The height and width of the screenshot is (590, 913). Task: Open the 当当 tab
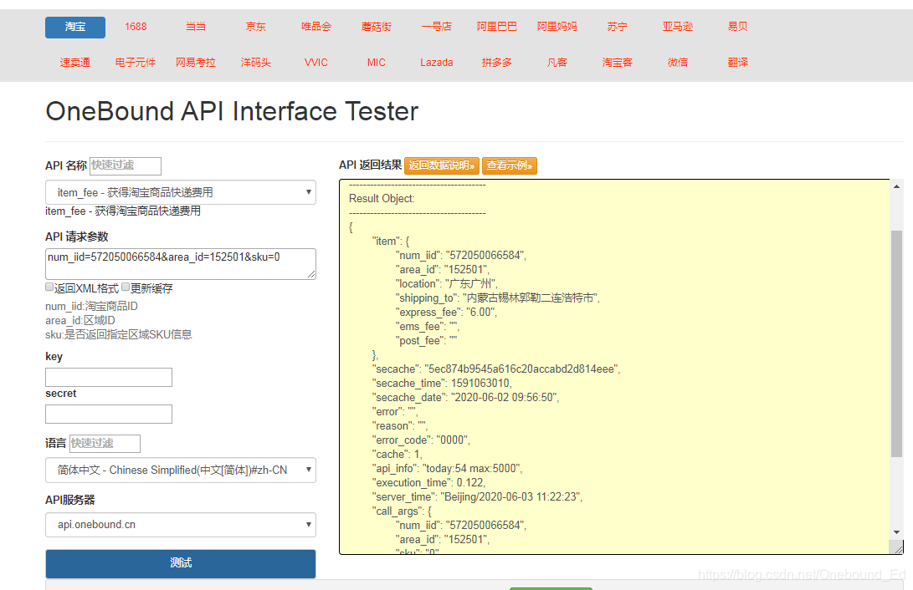click(196, 28)
